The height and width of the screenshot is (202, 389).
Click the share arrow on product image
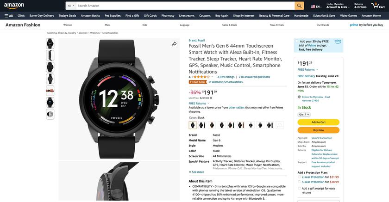pos(175,44)
